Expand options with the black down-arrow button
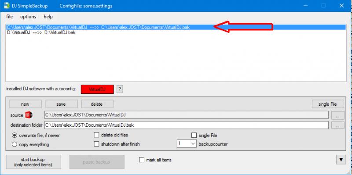Viewport: 352px width, 175px height. pyautogui.click(x=341, y=160)
